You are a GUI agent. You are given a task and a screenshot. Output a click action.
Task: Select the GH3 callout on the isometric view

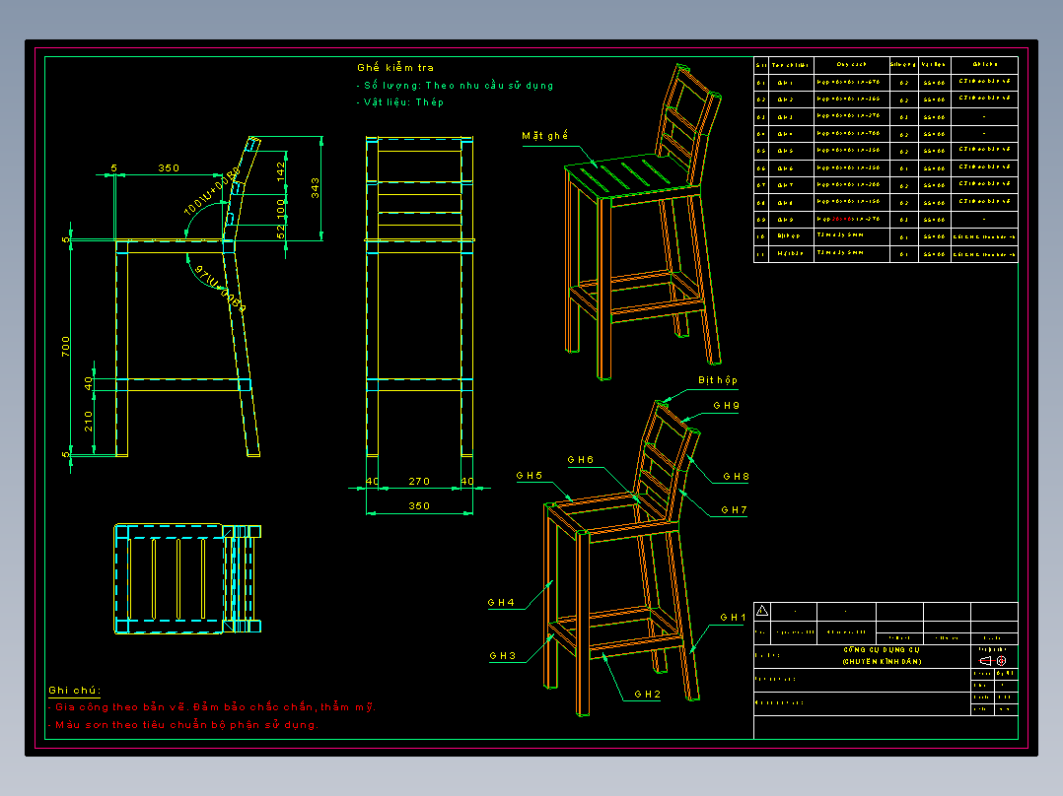pyautogui.click(x=502, y=656)
